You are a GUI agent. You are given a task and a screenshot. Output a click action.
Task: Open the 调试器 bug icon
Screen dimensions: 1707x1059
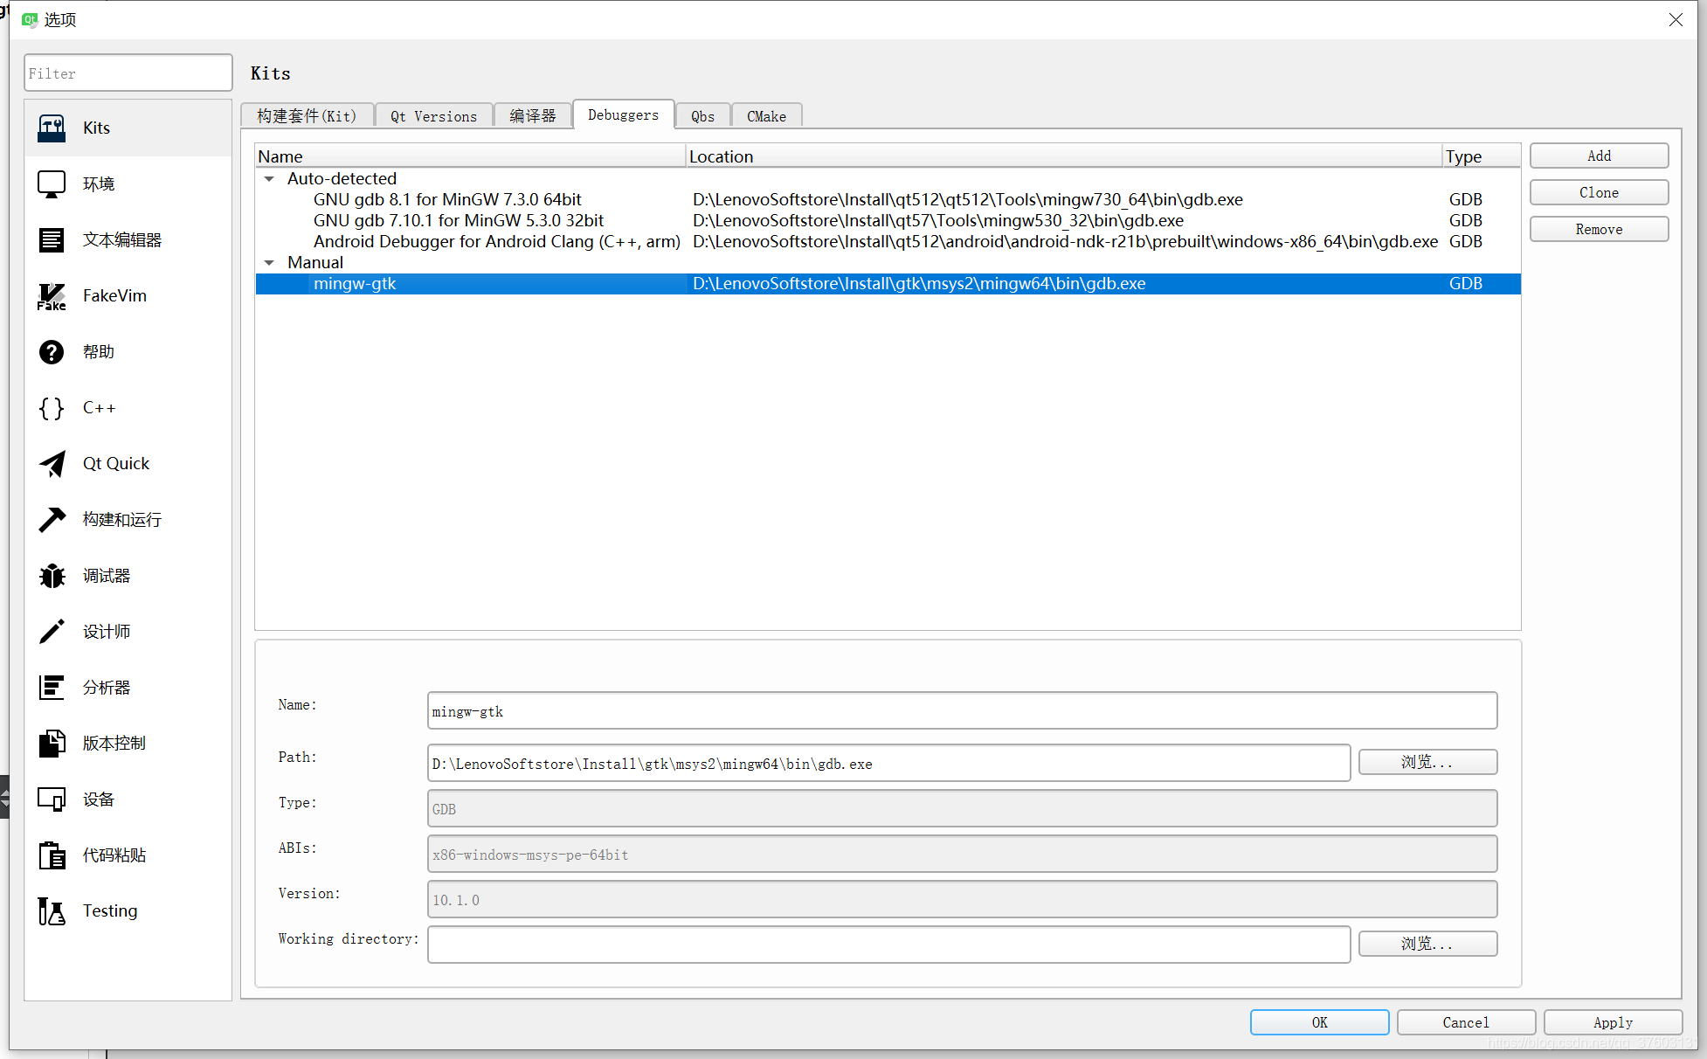click(52, 576)
